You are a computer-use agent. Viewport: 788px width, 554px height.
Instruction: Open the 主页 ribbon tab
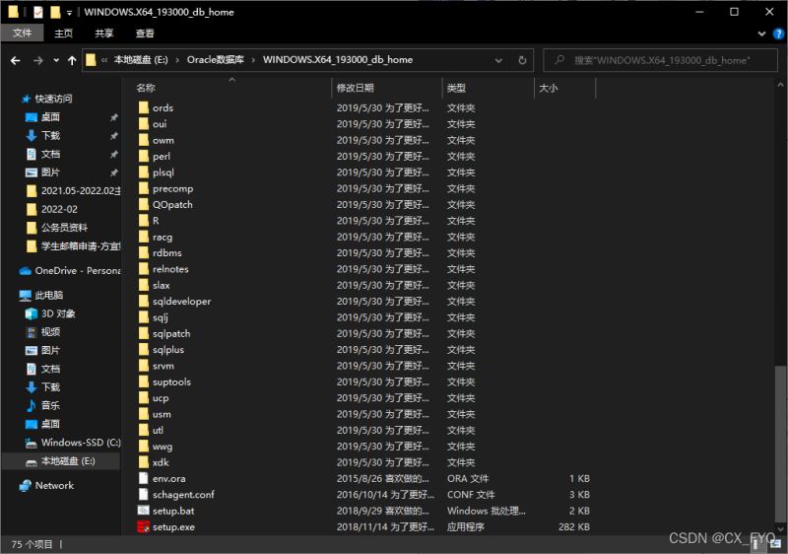pyautogui.click(x=63, y=34)
